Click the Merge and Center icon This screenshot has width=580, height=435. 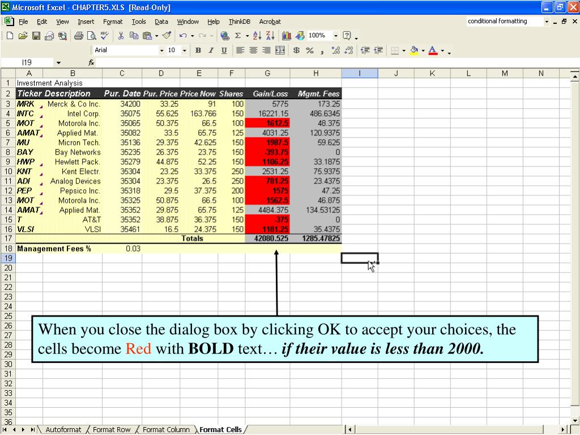click(280, 50)
